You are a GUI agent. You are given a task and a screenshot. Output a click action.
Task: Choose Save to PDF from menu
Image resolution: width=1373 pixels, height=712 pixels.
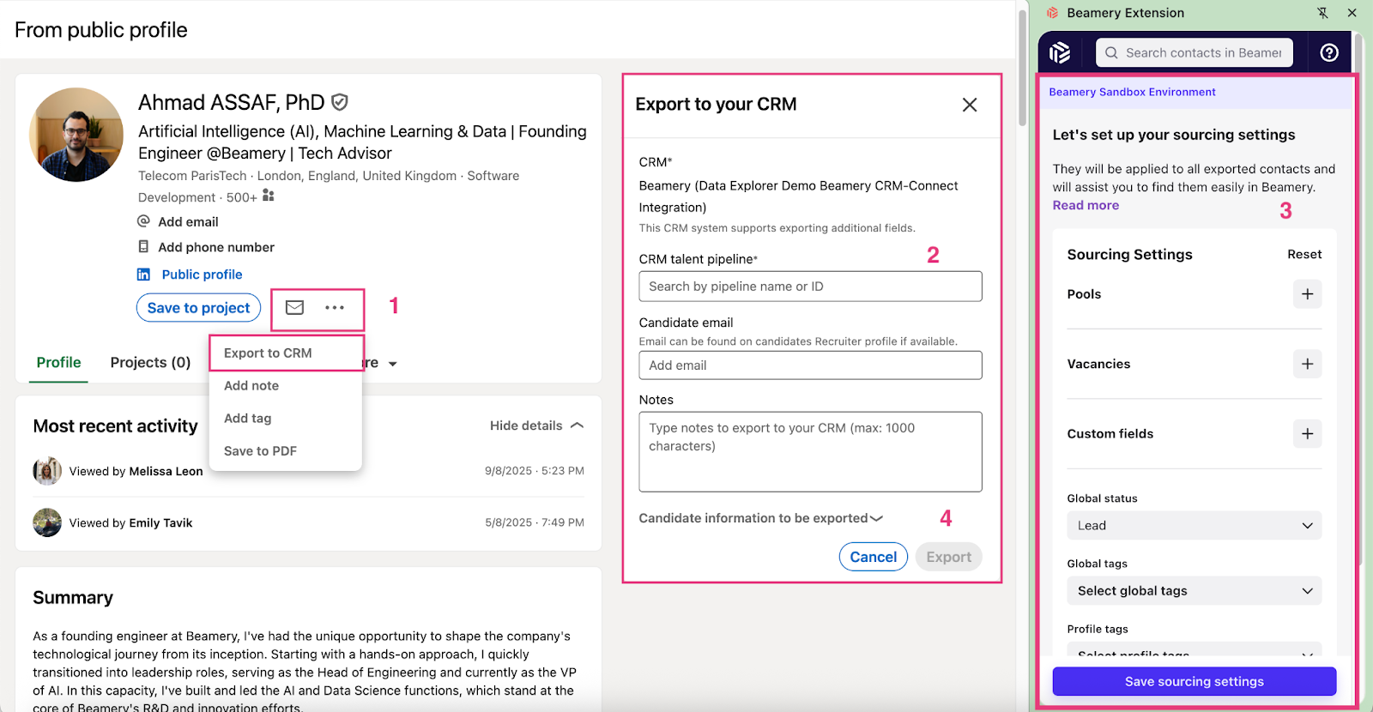(260, 451)
